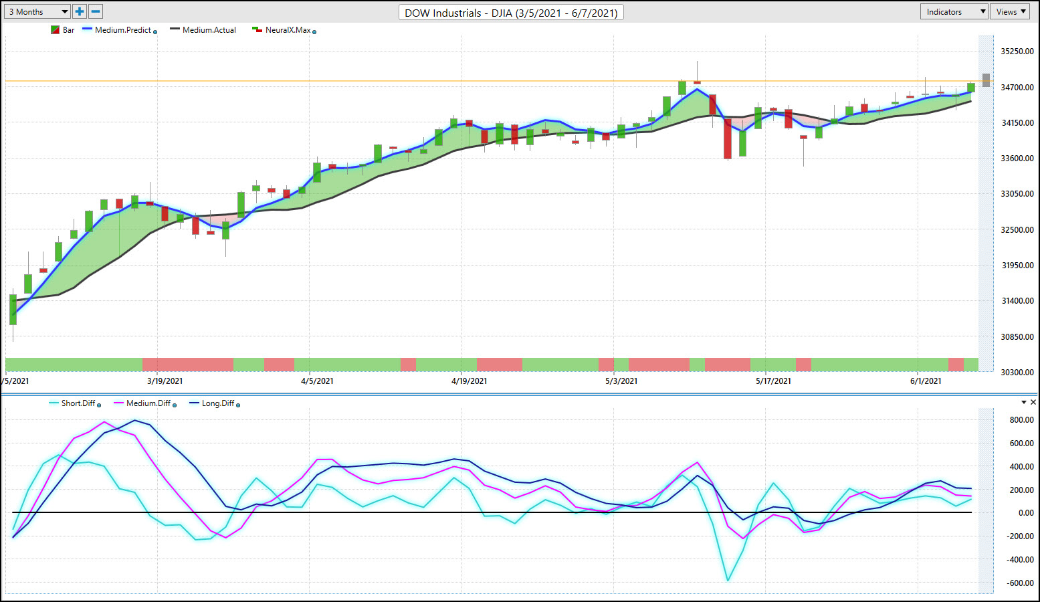Click the 34700.00 price axis label
1040x602 pixels.
pyautogui.click(x=1017, y=88)
